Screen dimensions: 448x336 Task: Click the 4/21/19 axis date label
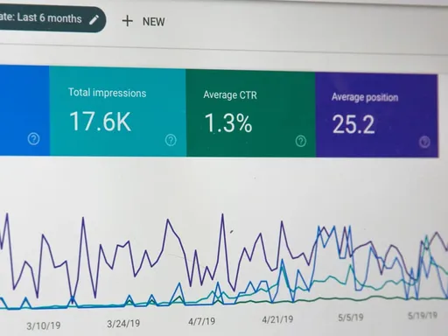(x=277, y=319)
